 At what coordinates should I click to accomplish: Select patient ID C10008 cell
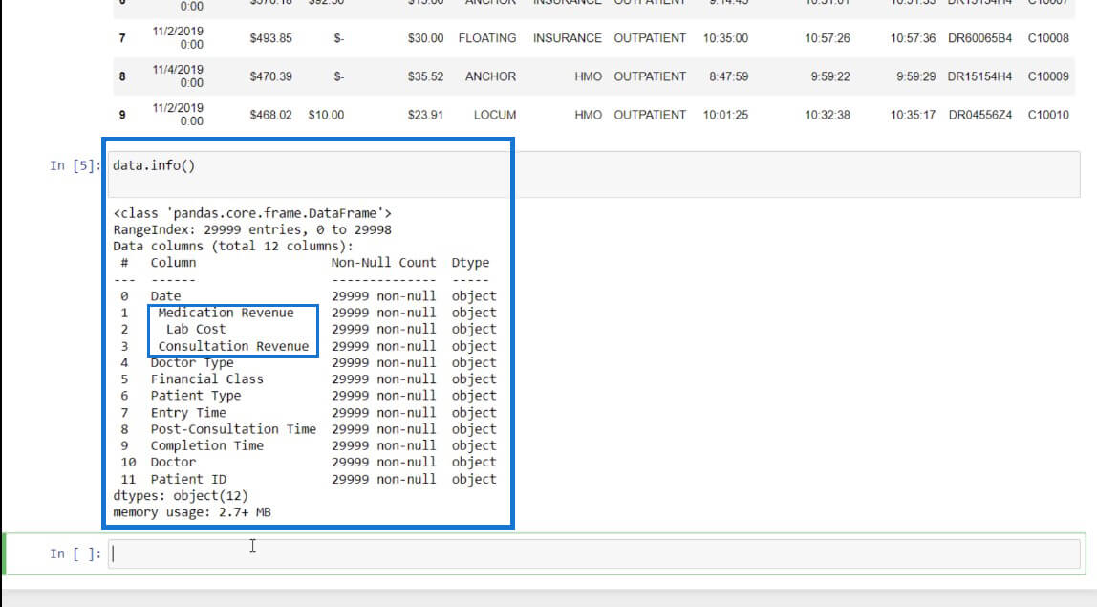pos(1048,38)
